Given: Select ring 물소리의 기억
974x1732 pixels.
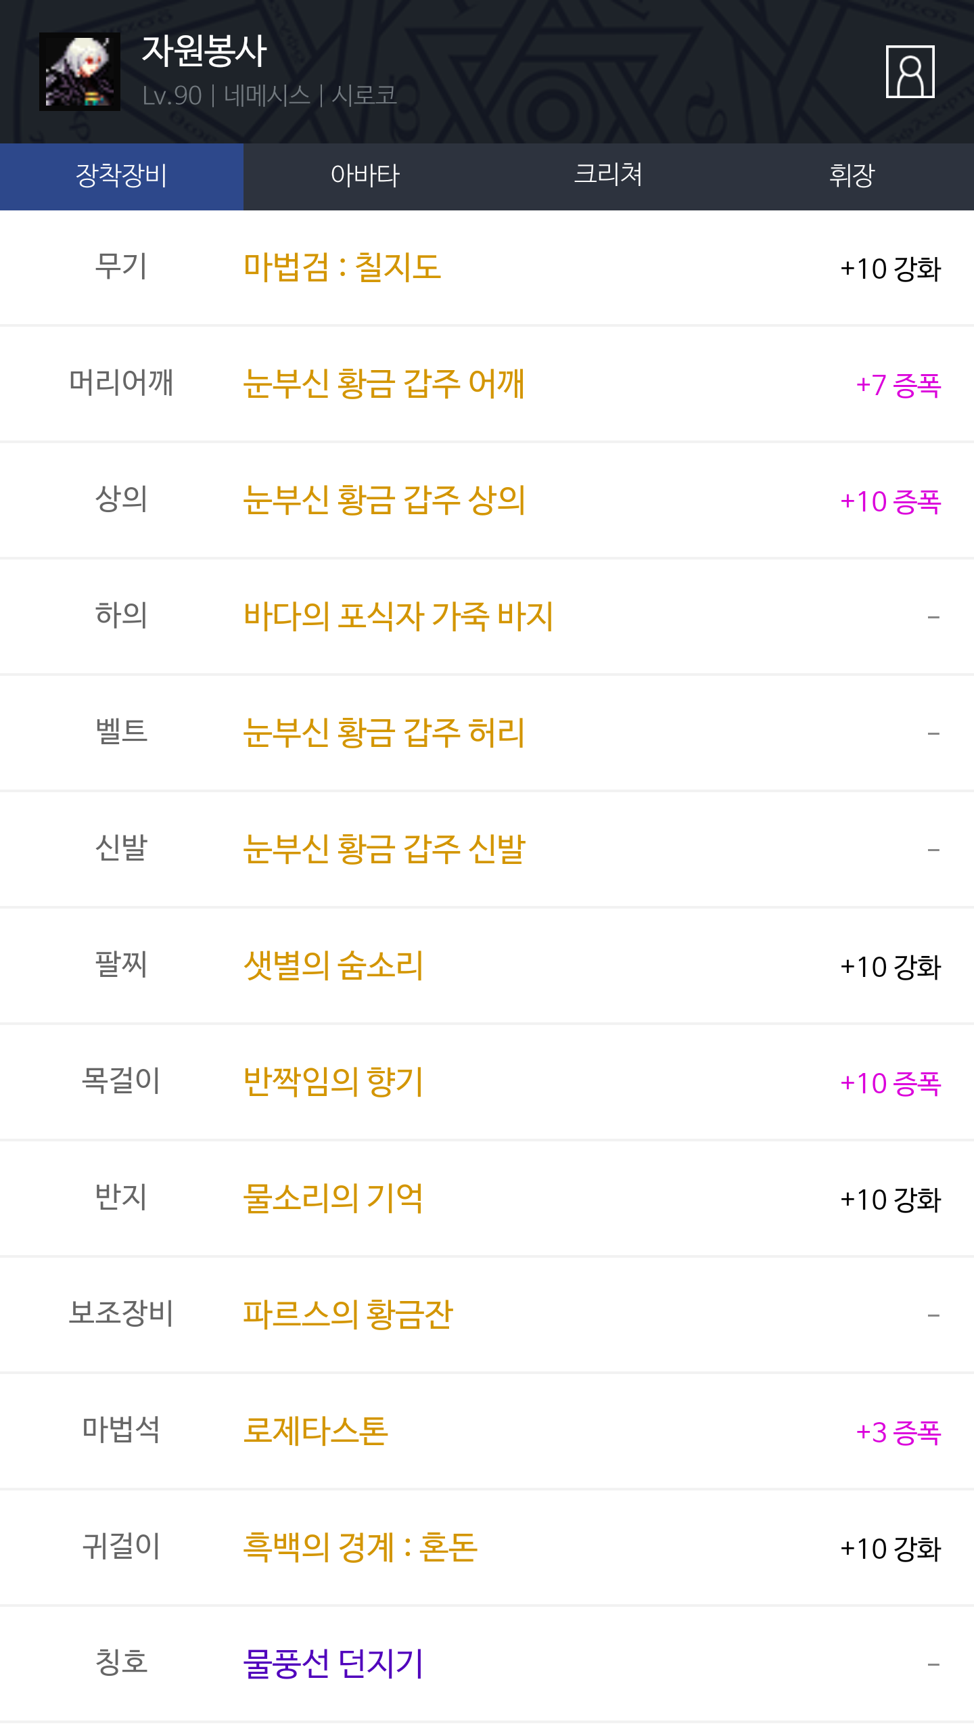Looking at the screenshot, I should 333,1198.
